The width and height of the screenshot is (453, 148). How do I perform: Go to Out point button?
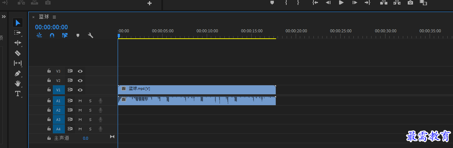(x=367, y=3)
